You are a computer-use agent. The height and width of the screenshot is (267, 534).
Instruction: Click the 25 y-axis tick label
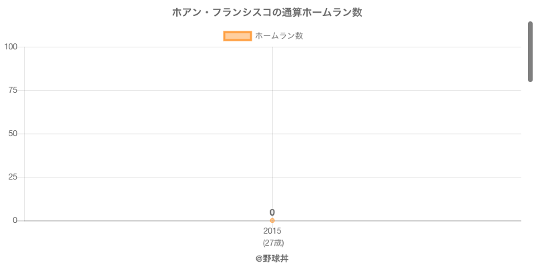[x=13, y=177]
